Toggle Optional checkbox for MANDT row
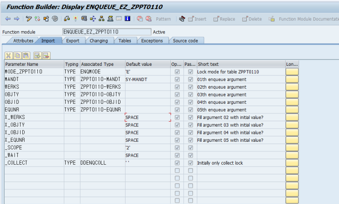This screenshot has height=204, width=339. (x=177, y=80)
